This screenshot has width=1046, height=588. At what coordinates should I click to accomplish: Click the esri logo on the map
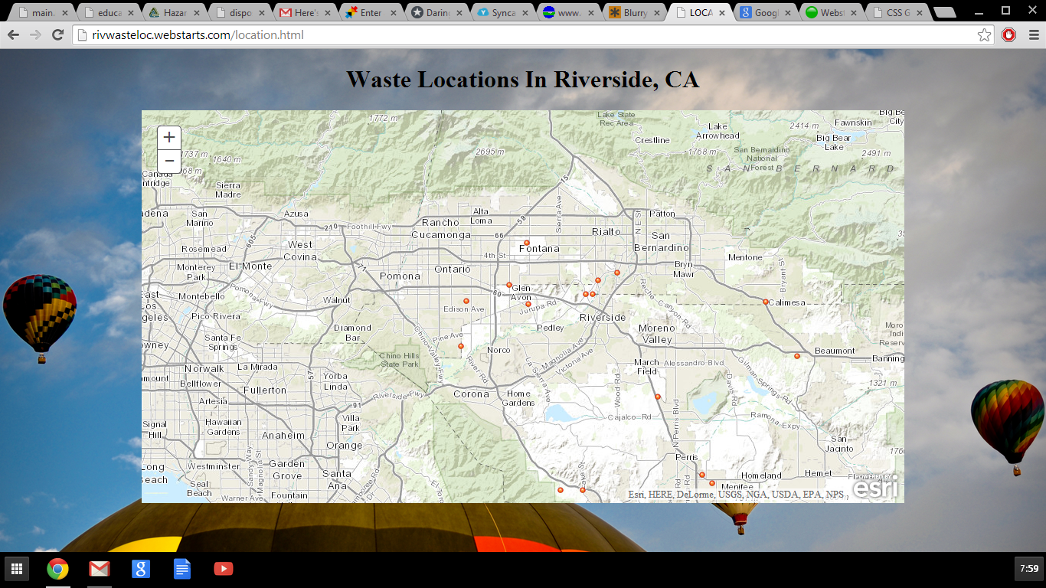point(875,488)
